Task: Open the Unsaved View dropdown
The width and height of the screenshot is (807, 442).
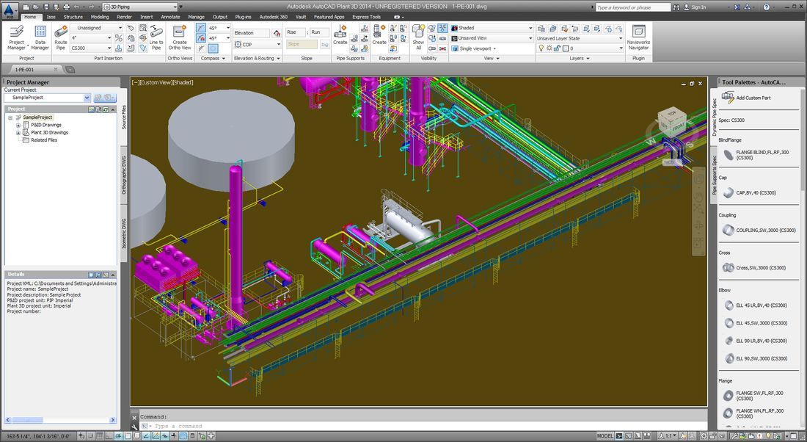Action: point(492,38)
